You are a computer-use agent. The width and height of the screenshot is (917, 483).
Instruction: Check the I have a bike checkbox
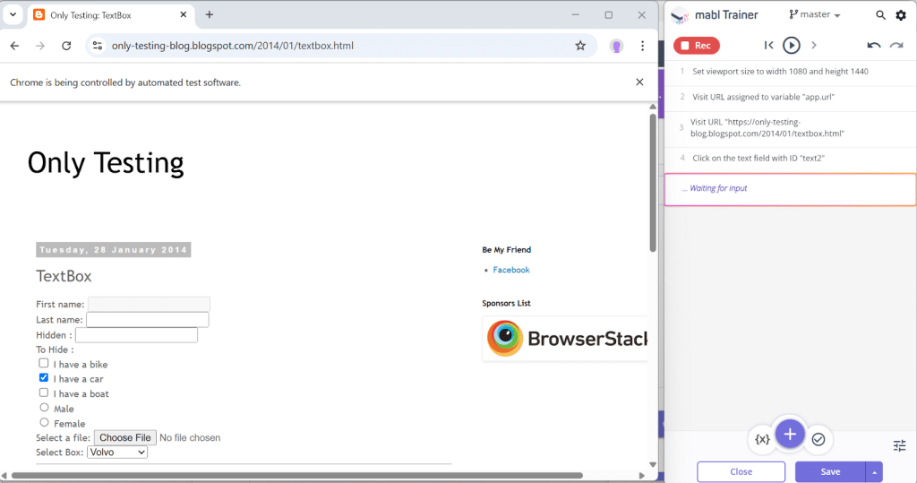44,363
